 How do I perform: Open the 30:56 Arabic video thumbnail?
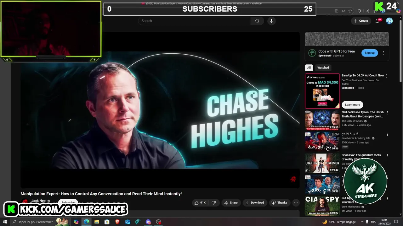tap(322, 141)
